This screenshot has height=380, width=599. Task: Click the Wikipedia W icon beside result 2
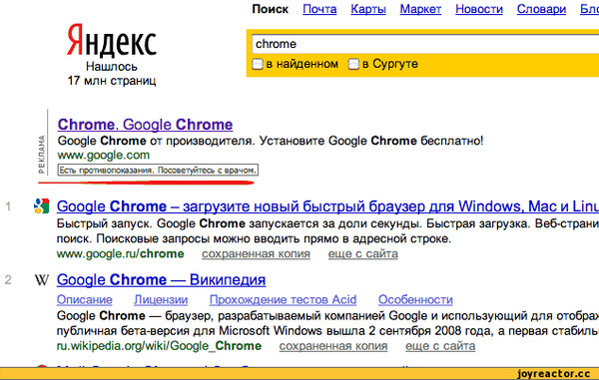coord(41,280)
